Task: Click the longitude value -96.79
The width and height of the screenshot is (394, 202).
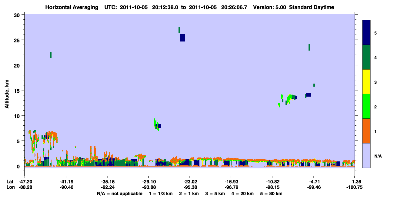Action: (x=231, y=187)
